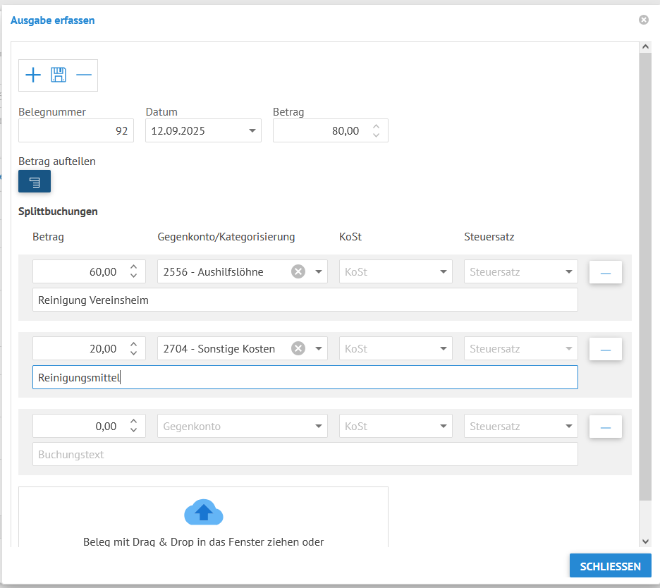
Task: Clear the 2704 - Sonstige Kosten selection
Action: [x=298, y=348]
